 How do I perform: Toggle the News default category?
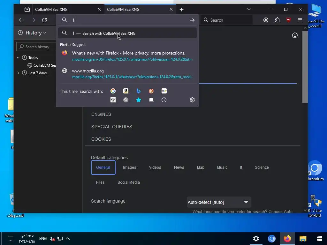pyautogui.click(x=179, y=167)
